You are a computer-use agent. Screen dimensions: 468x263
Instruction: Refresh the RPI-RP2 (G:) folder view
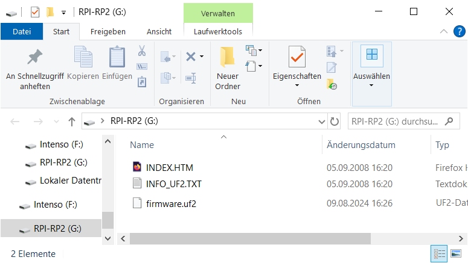(x=335, y=122)
